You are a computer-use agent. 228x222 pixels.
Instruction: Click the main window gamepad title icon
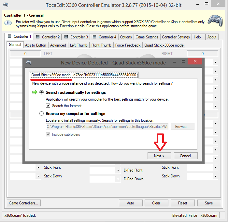pyautogui.click(x=6, y=5)
